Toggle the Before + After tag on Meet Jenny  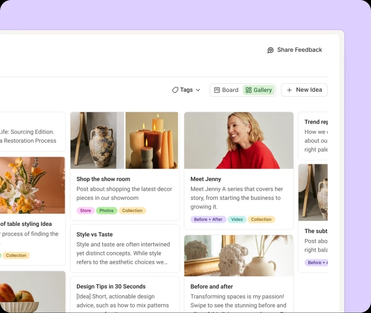(x=208, y=219)
